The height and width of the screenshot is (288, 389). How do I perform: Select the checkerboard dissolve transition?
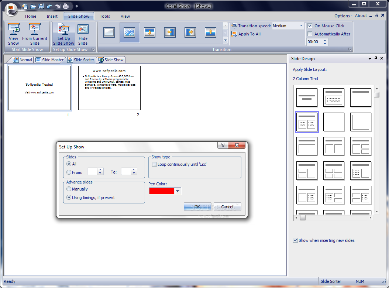(x=130, y=32)
